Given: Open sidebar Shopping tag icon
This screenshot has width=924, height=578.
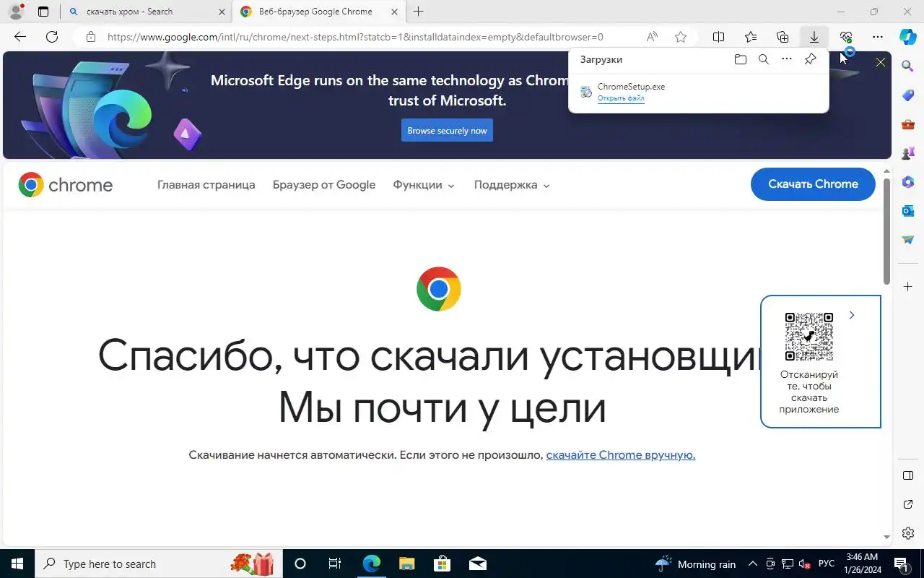Looking at the screenshot, I should [x=908, y=95].
